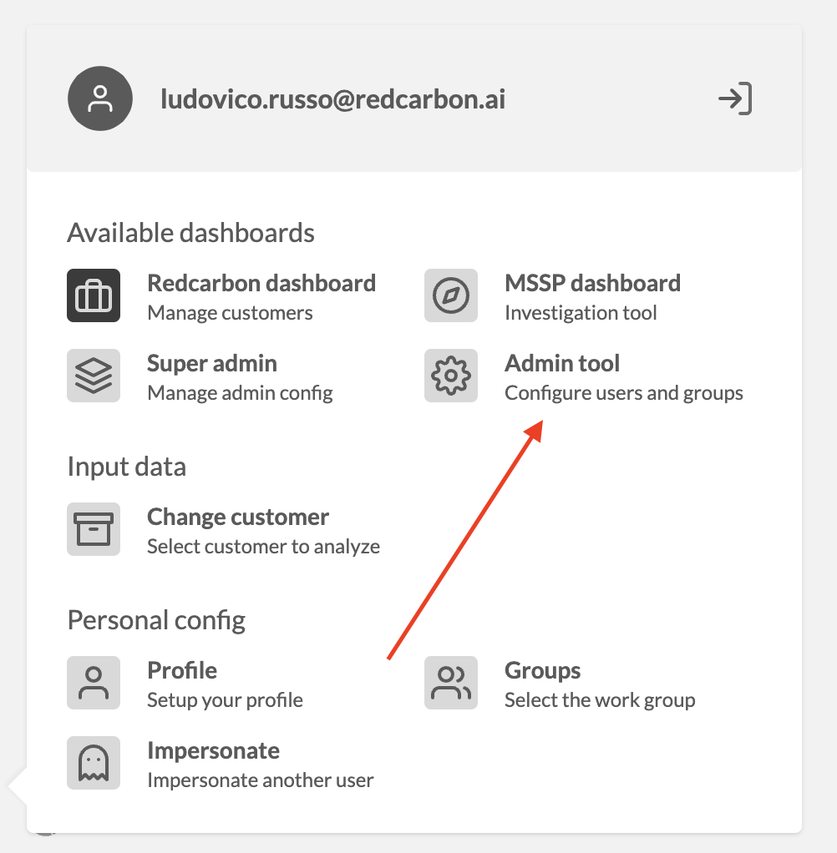
Task: Click the Impersonate ghost icon
Action: (x=94, y=763)
